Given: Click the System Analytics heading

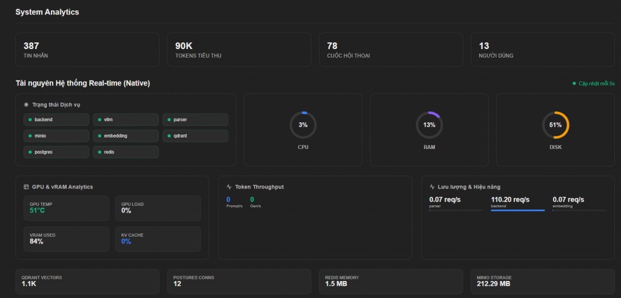Looking at the screenshot, I should coord(47,12).
